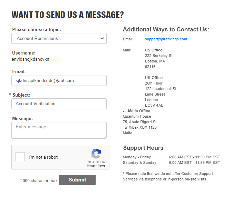Click the '75, Abate Rigord St.' line
Image resolution: width=242 pixels, height=197 pixels.
tap(140, 122)
